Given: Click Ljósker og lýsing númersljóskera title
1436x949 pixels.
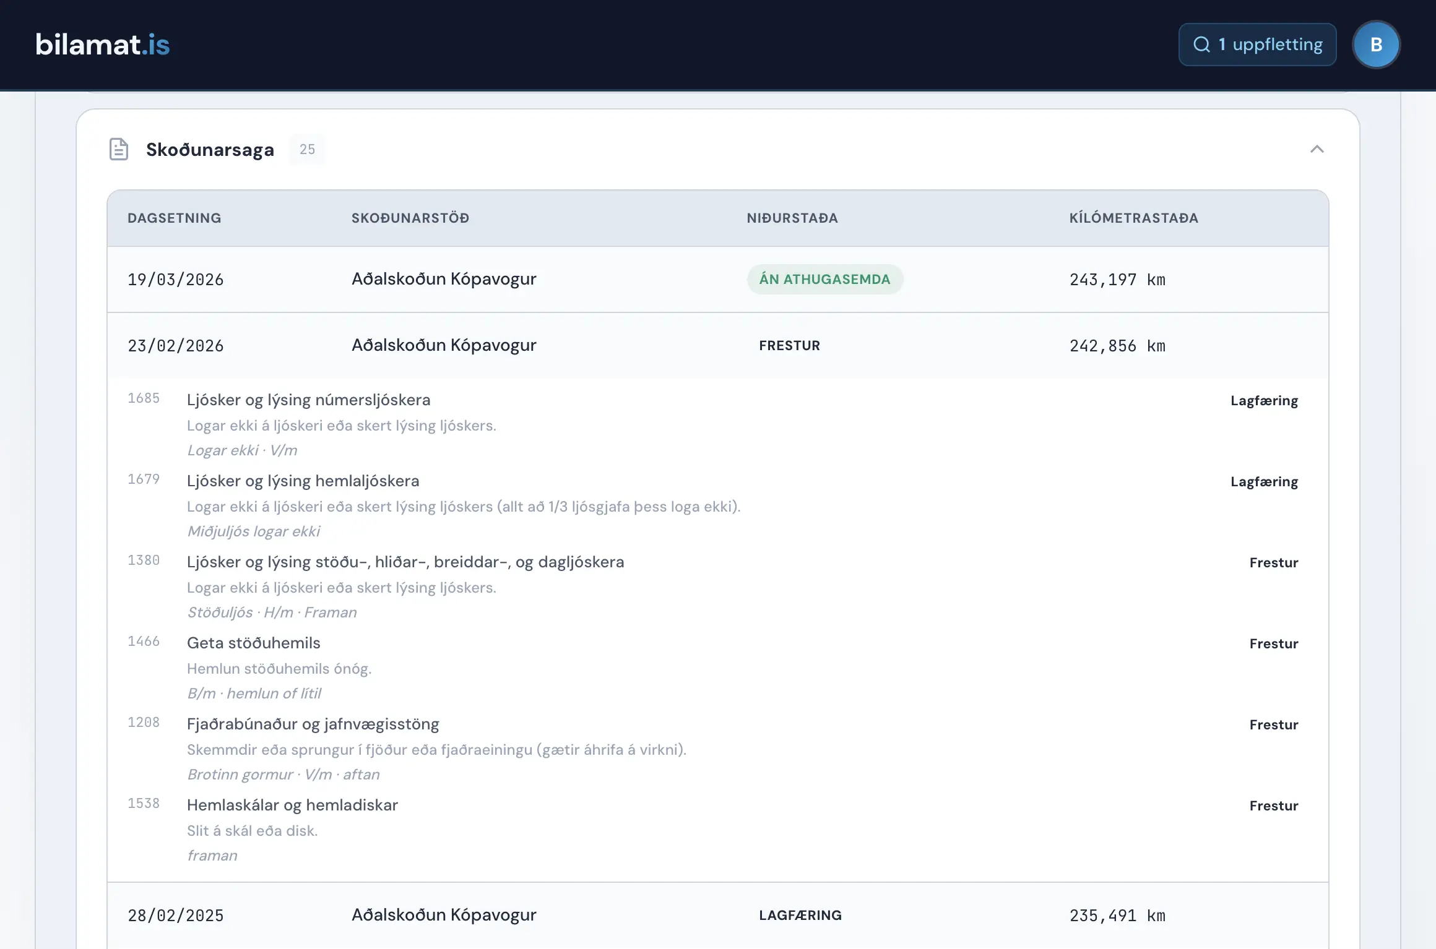Looking at the screenshot, I should [x=308, y=400].
